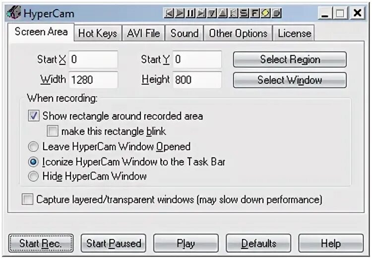
Task: Switch to the Hot Keys tab
Action: [98, 33]
